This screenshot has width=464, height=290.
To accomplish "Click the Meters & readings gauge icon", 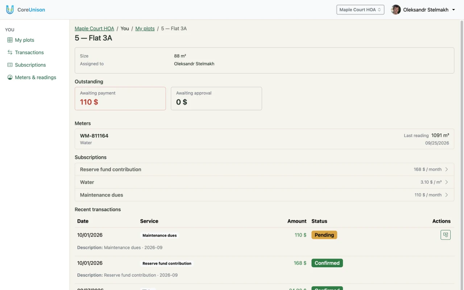I will pos(10,77).
